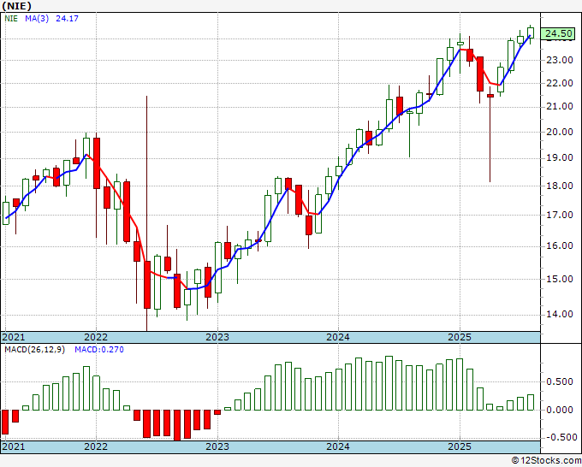Click the 17.00 price axis label
This screenshot has width=582, height=467.
[560, 215]
